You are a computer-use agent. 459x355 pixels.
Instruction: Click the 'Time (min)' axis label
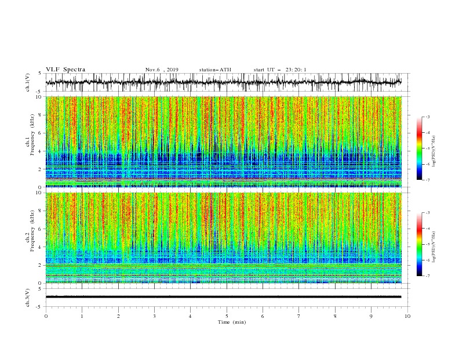pyautogui.click(x=232, y=322)
